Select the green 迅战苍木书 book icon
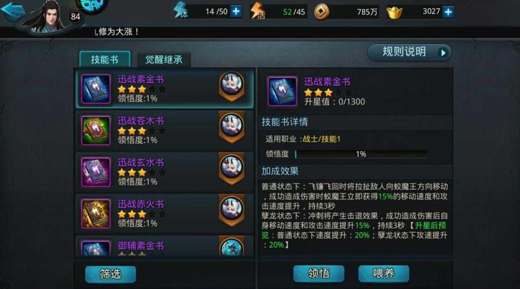Image resolution: width=520 pixels, height=289 pixels. [96, 130]
